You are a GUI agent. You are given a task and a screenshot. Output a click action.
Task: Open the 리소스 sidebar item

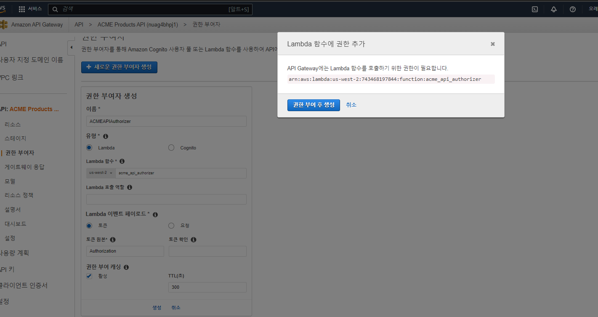(13, 125)
